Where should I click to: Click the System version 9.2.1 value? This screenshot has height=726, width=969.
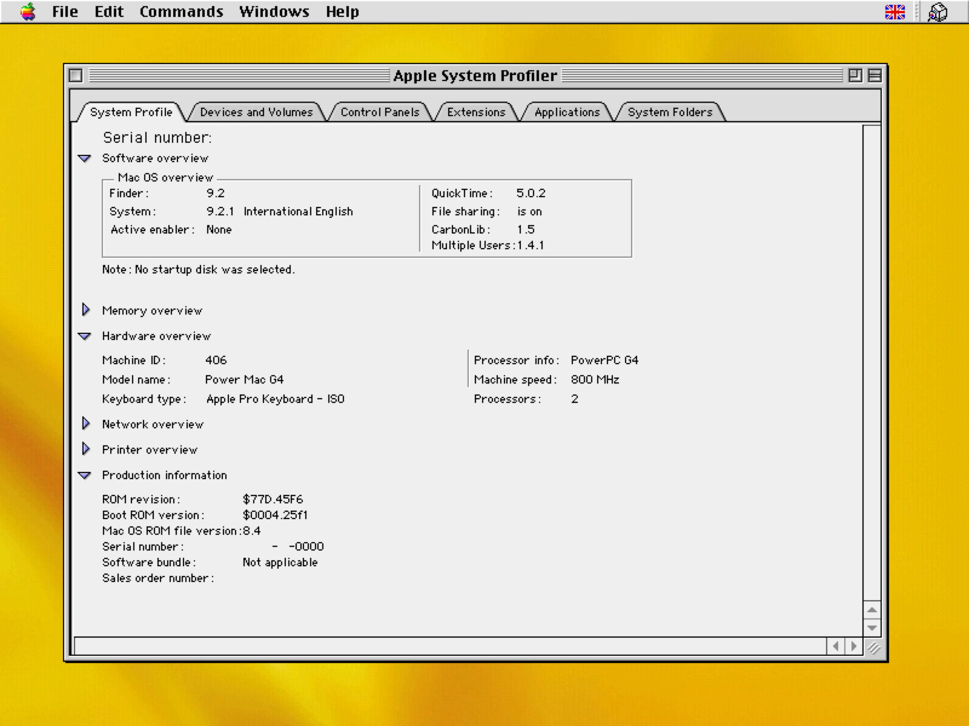[220, 211]
